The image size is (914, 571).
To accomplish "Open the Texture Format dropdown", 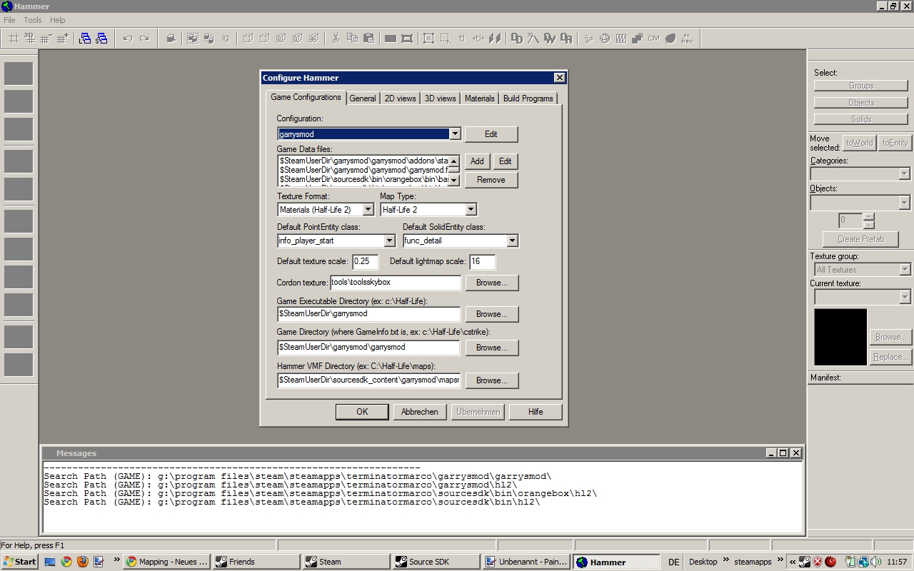I will [368, 210].
